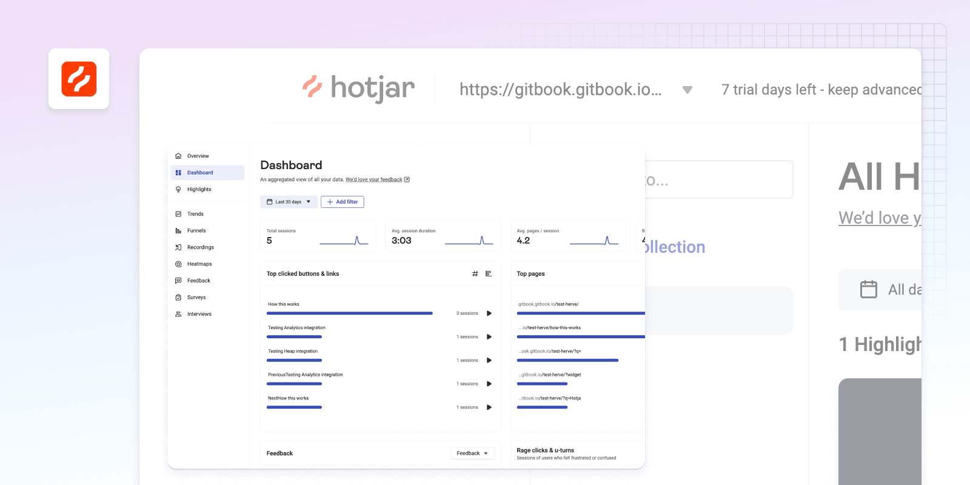Click the 'Top pages' heading
Screen dimensions: 970x485
[531, 274]
